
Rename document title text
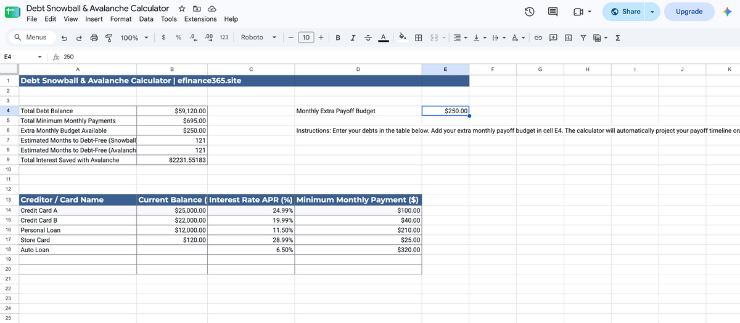[97, 9]
